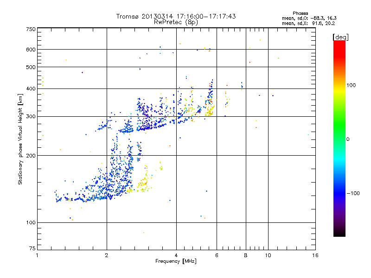Click the 'RwPretec (8p)' subtitle
The height and width of the screenshot is (278, 371).
(176, 22)
